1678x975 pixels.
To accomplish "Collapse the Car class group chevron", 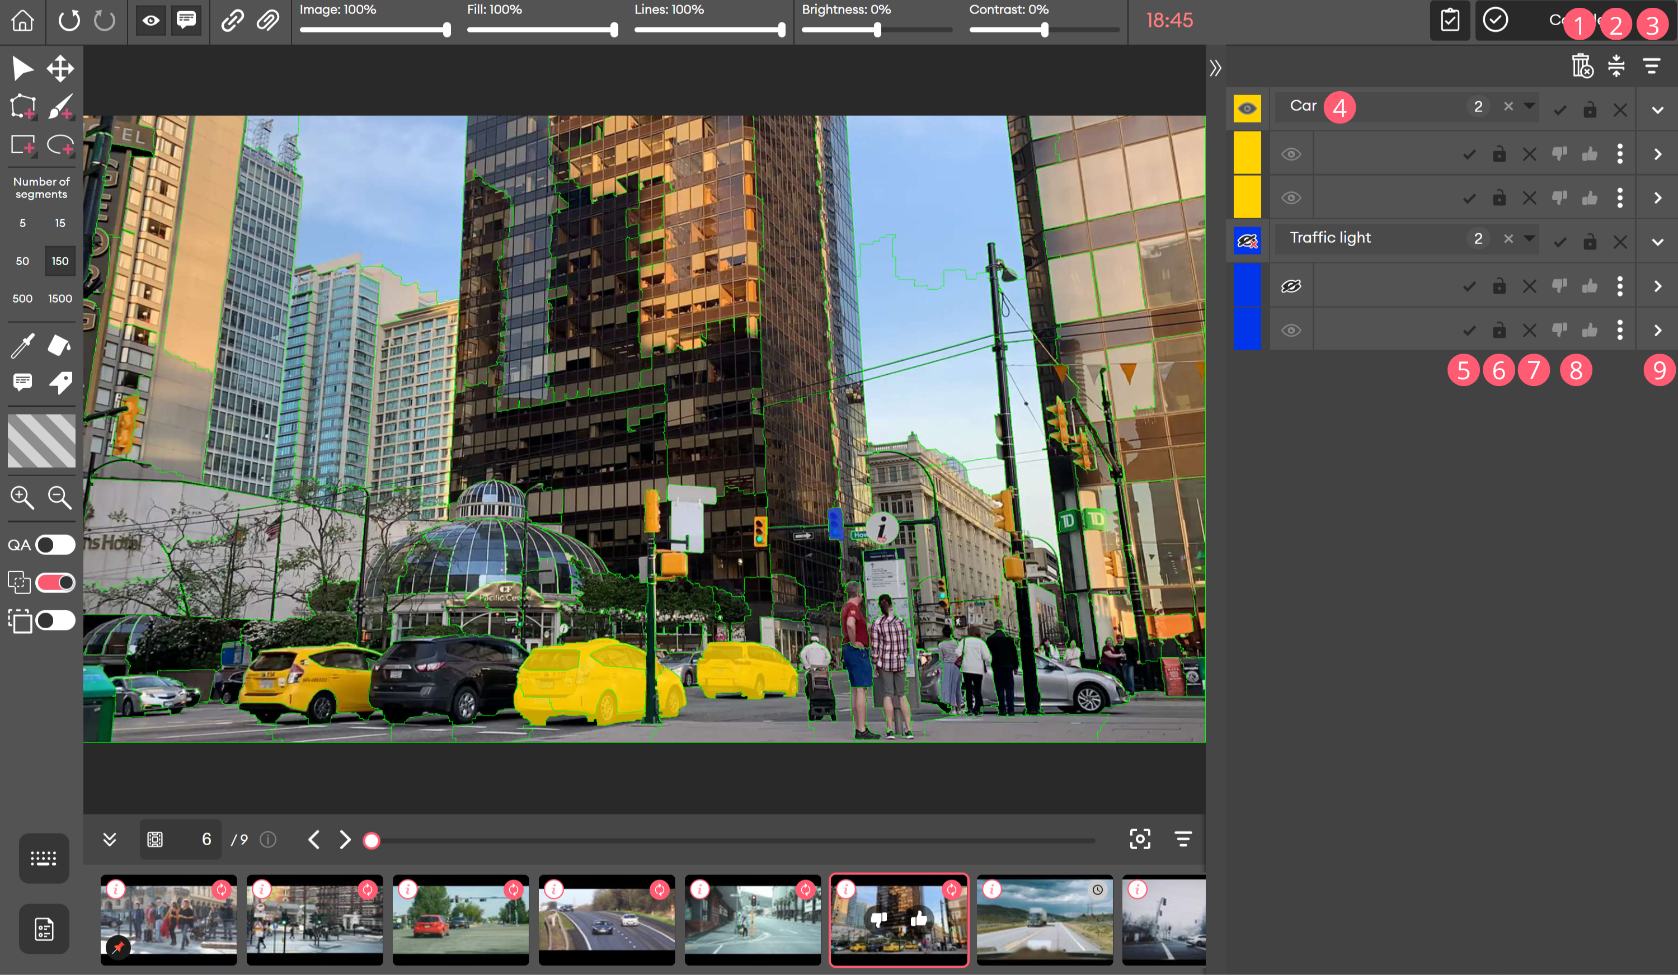I will pos(1657,110).
